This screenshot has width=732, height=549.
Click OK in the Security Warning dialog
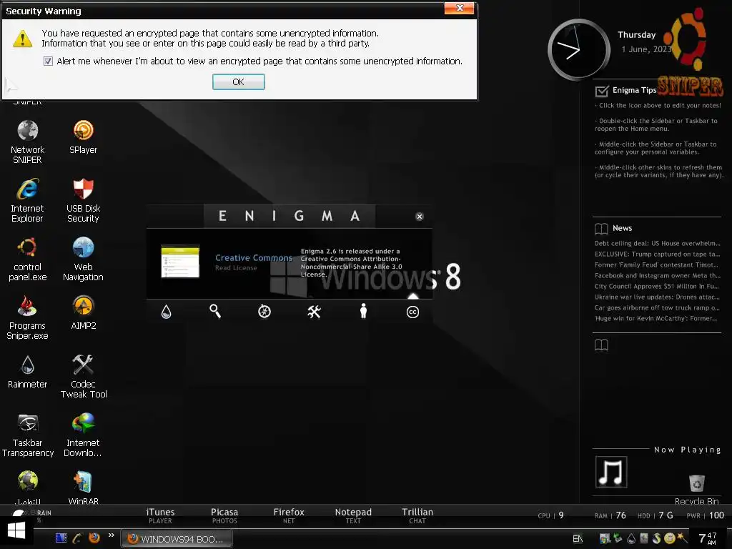(x=238, y=81)
